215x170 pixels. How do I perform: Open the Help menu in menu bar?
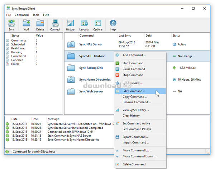tap(46, 15)
